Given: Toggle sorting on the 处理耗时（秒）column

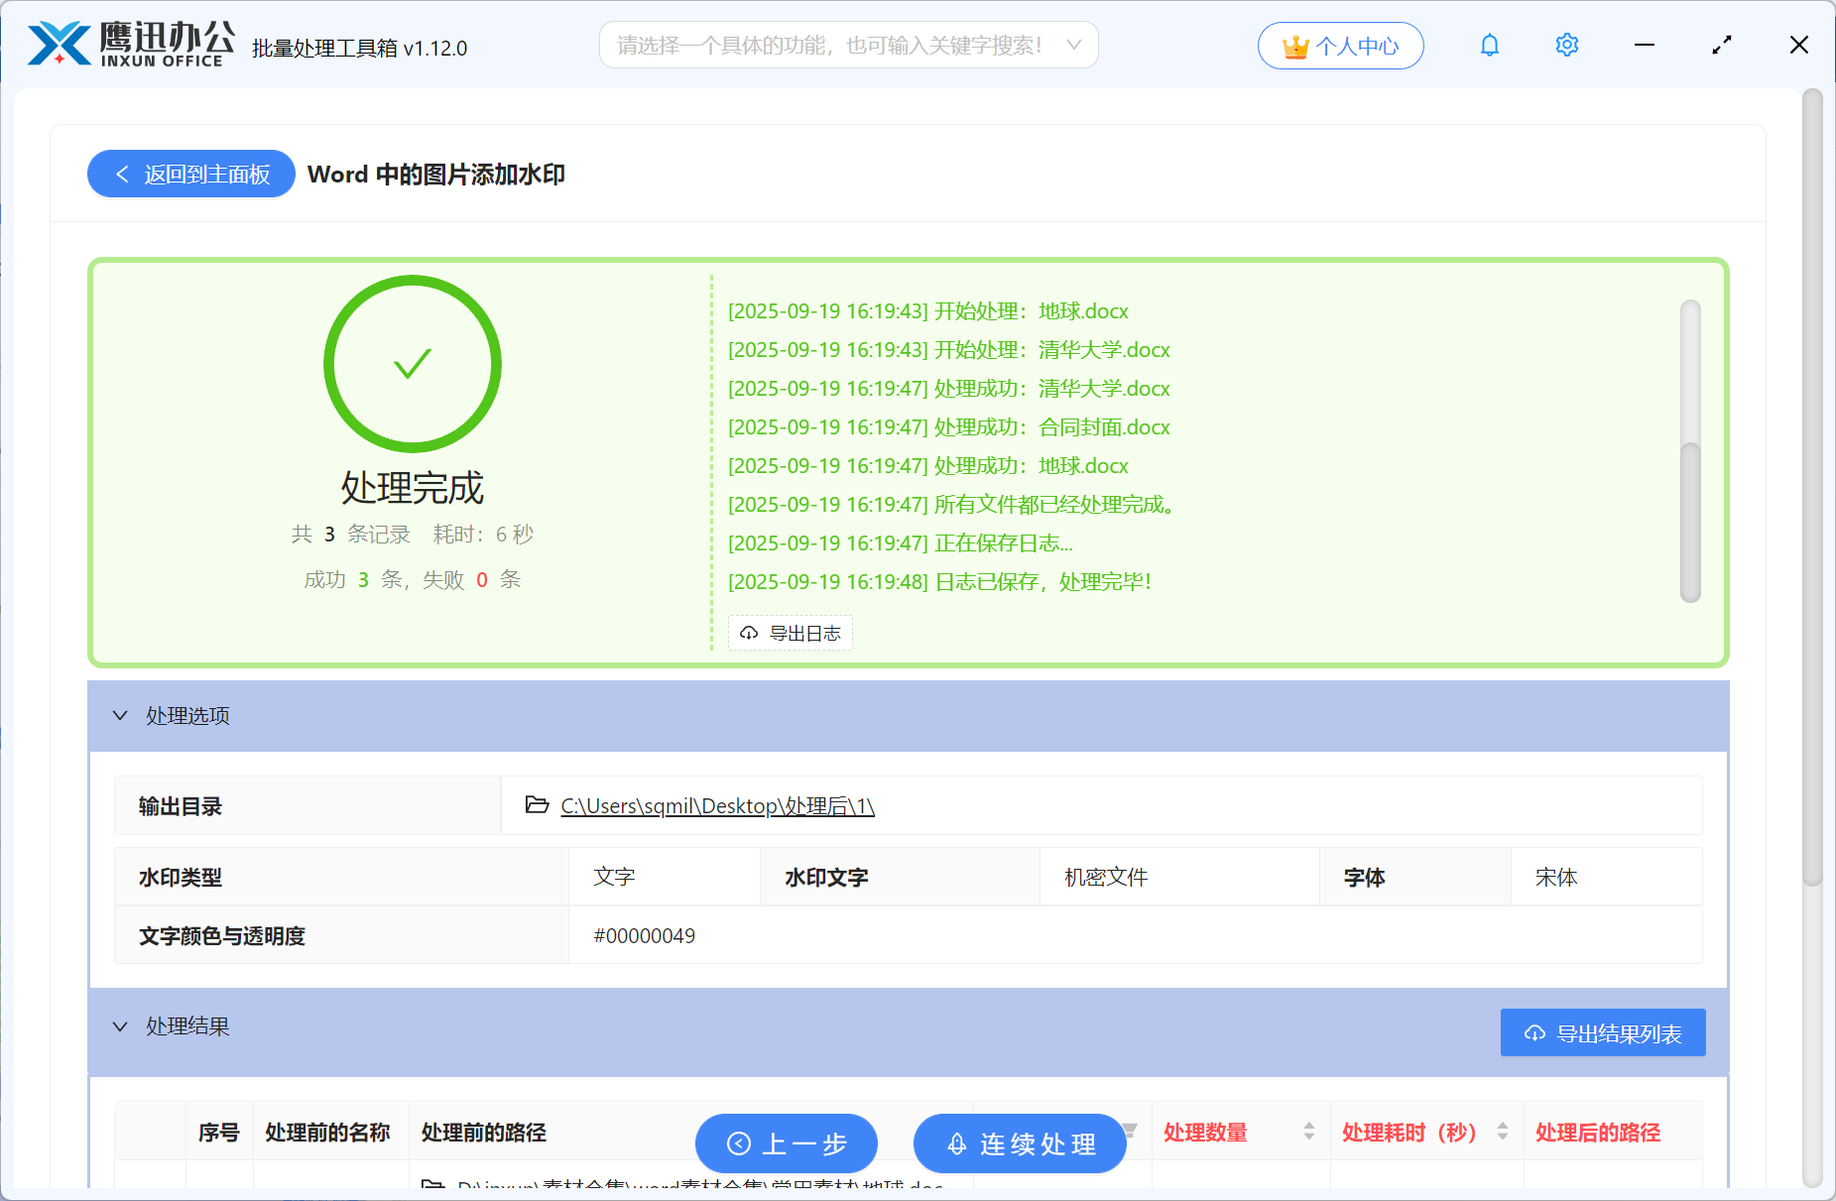Looking at the screenshot, I should point(1504,1132).
